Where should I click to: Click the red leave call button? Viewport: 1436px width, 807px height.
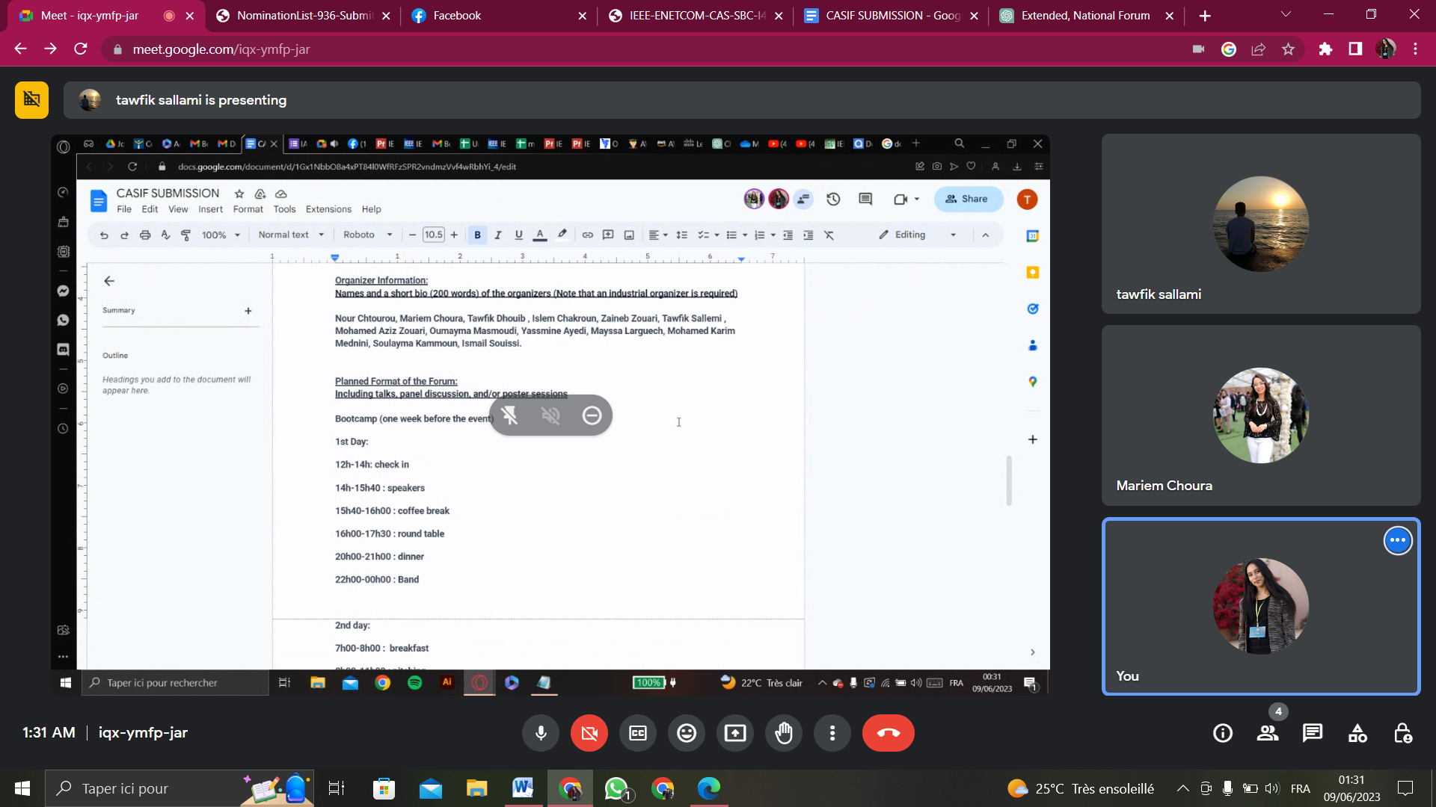pos(888,733)
